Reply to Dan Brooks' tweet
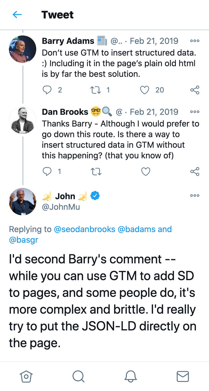The width and height of the screenshot is (209, 391). click(x=47, y=171)
